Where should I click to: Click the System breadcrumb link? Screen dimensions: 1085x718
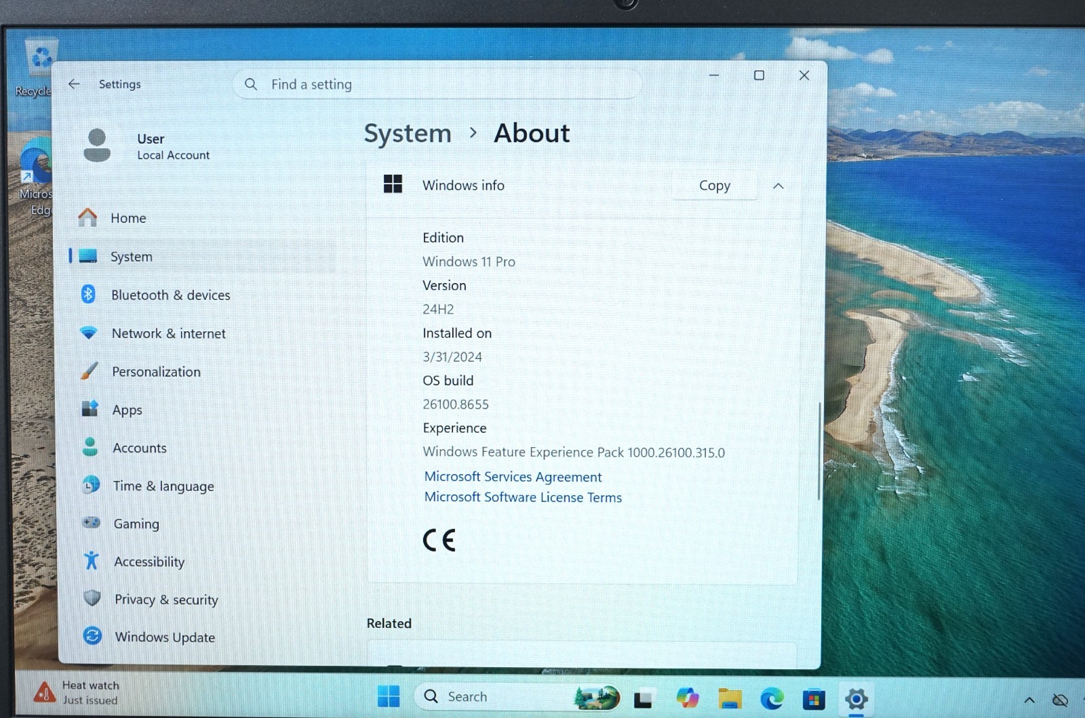408,133
